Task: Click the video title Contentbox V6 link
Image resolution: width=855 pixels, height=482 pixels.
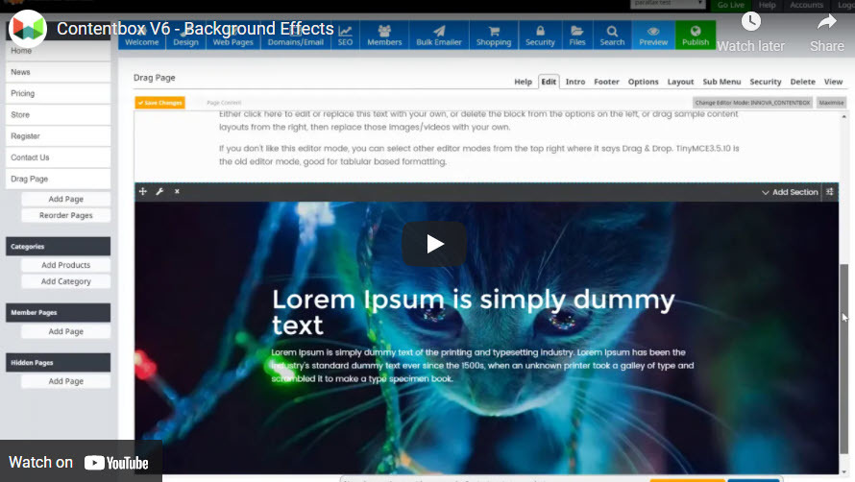Action: coord(195,29)
